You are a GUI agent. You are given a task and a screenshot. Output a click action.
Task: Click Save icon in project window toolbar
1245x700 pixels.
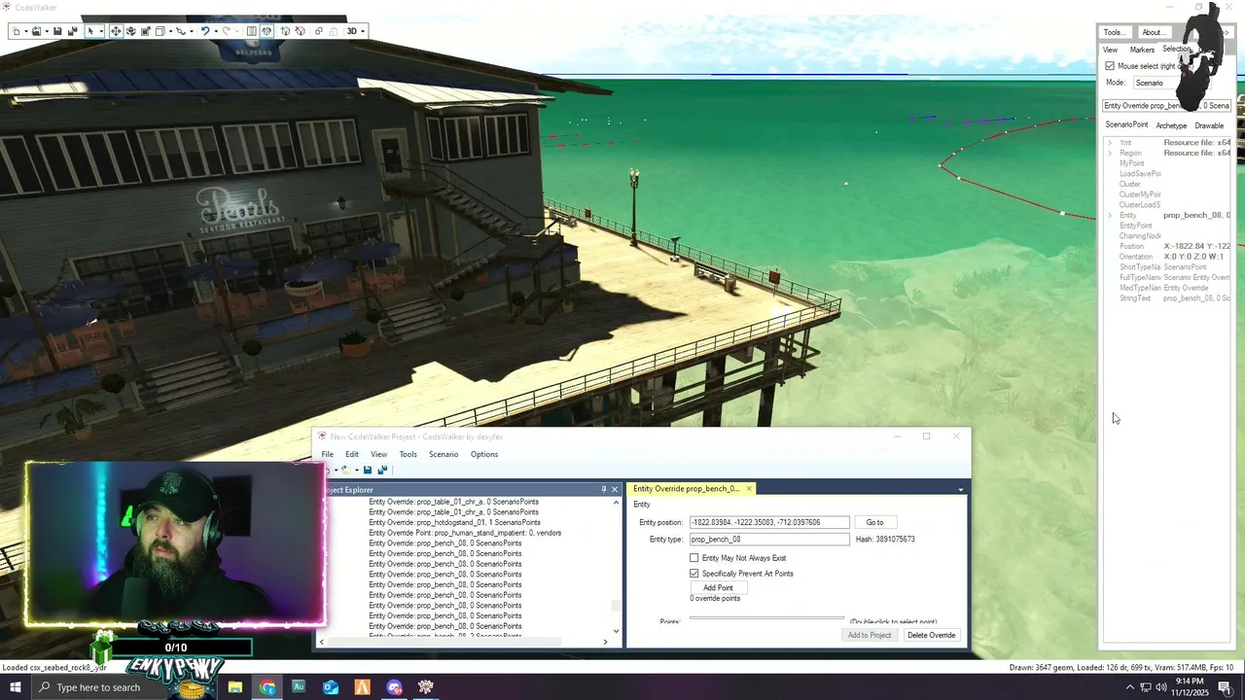pyautogui.click(x=368, y=470)
